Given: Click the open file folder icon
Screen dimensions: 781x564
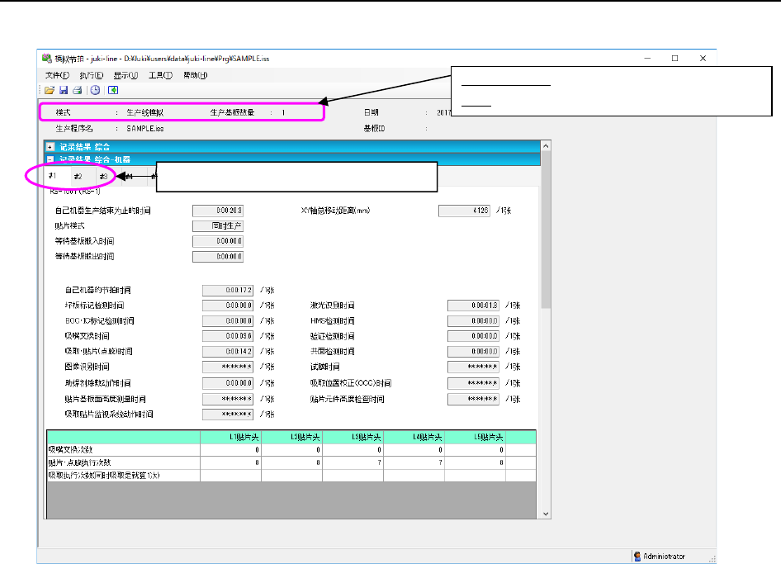Looking at the screenshot, I should 50,90.
